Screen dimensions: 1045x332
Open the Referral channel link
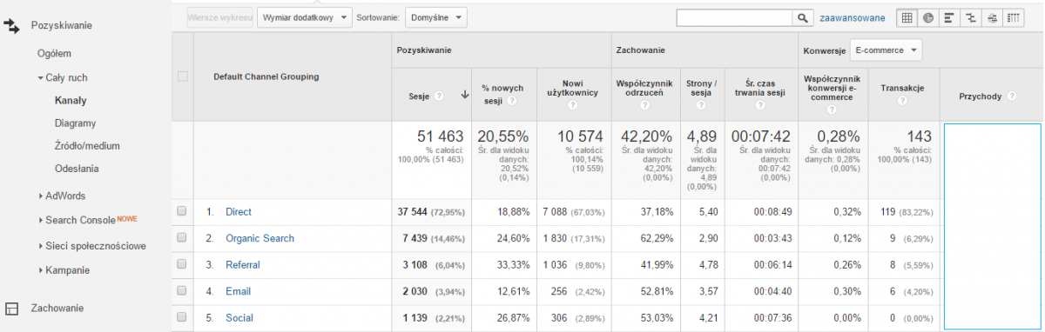click(x=243, y=265)
